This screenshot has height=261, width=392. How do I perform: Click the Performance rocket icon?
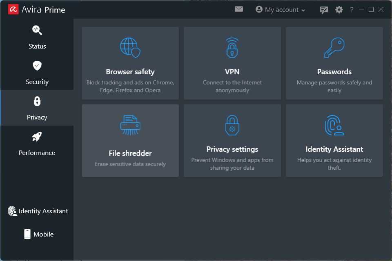tap(37, 137)
